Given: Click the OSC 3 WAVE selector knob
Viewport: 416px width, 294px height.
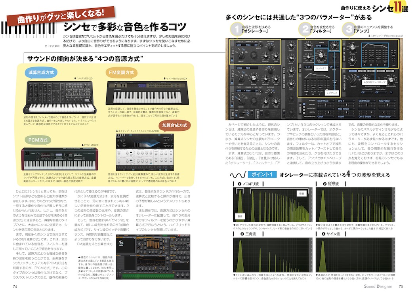Looking at the screenshot, I should (x=241, y=101).
